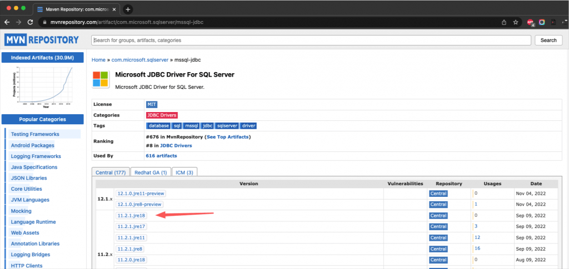The width and height of the screenshot is (569, 269).
Task: Click the browser forward arrow
Action: coord(18,22)
